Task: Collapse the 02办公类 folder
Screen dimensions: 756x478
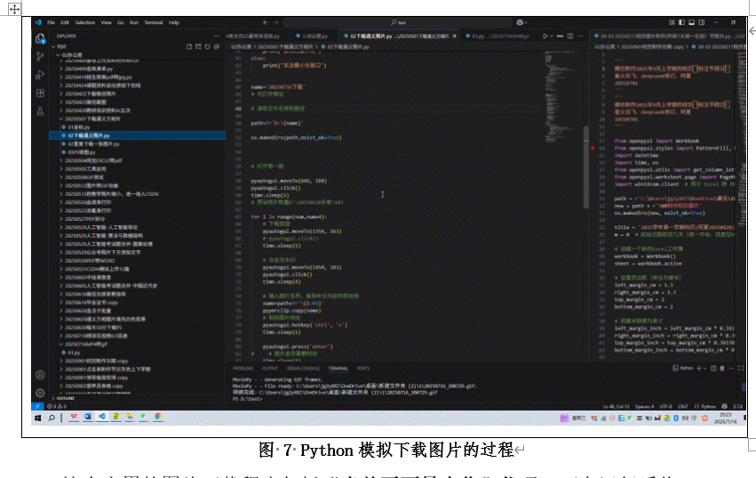Action: (71, 55)
